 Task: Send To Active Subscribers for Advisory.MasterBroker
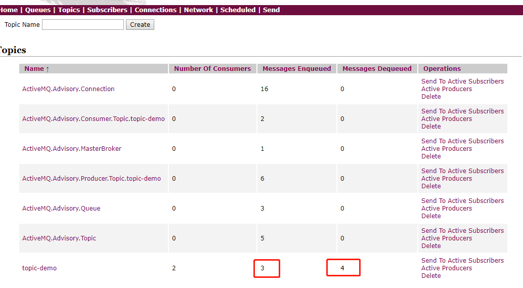[462, 141]
